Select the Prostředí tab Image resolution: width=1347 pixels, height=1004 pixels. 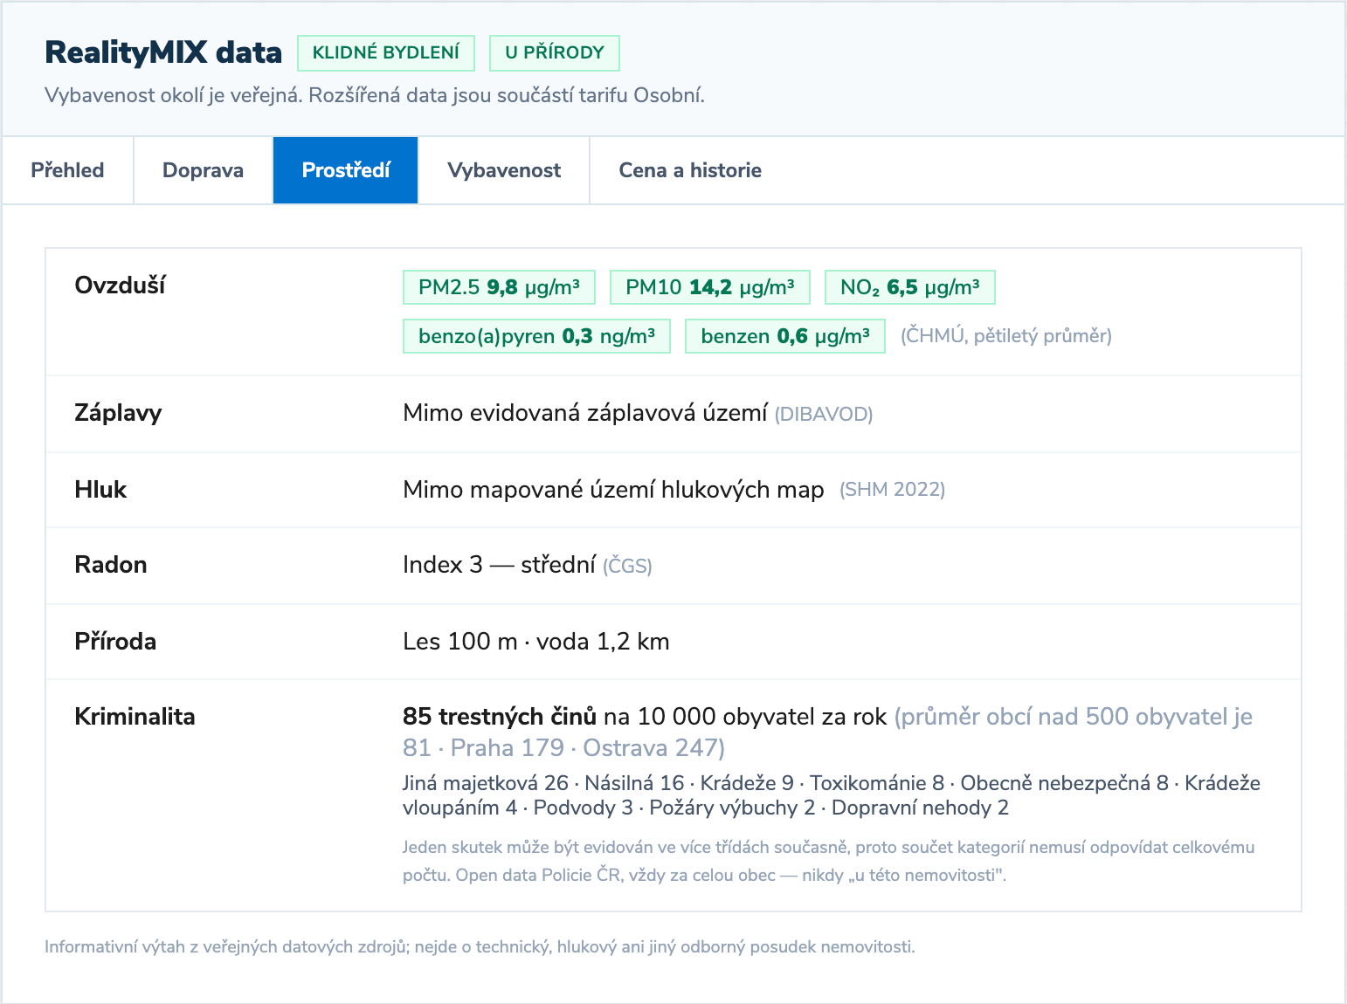(x=346, y=170)
